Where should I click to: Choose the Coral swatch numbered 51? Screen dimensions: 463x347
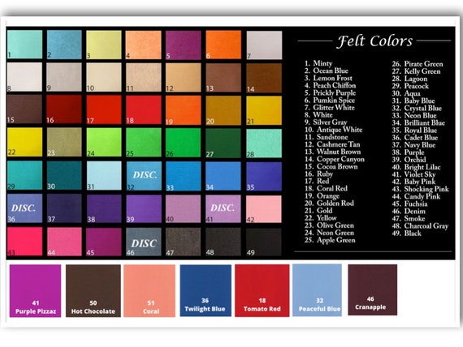tap(149, 291)
